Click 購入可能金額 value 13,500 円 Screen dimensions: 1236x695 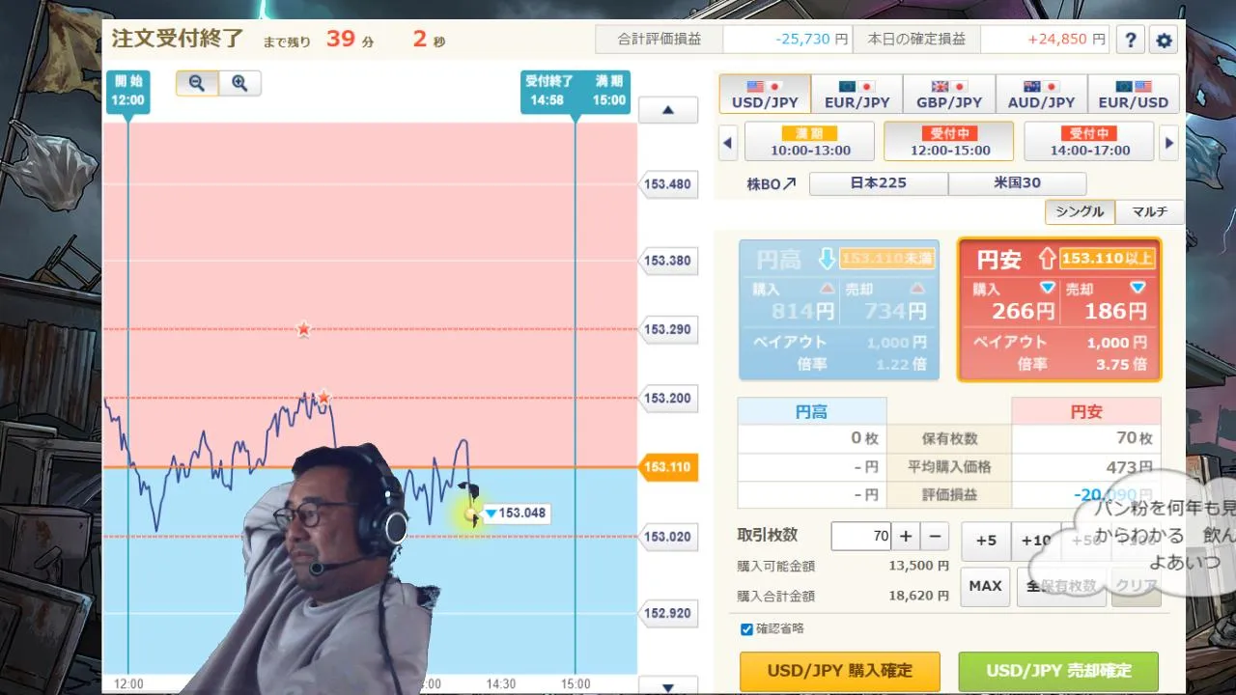click(x=918, y=566)
